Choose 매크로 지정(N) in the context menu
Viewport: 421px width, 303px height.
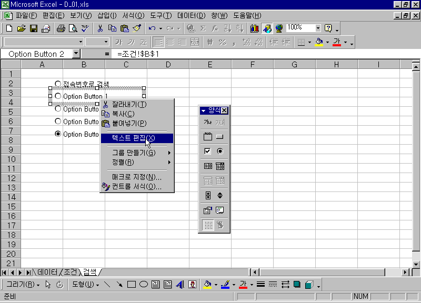pos(137,177)
